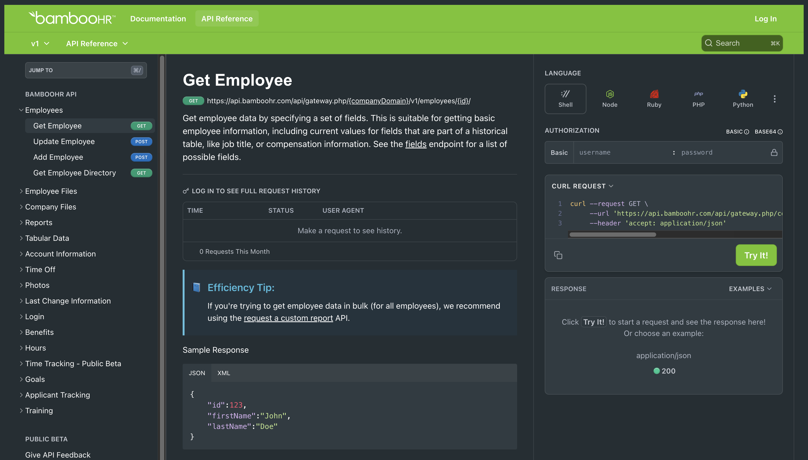Click the BASE64 authorization info icon
The image size is (808, 460).
[780, 131]
